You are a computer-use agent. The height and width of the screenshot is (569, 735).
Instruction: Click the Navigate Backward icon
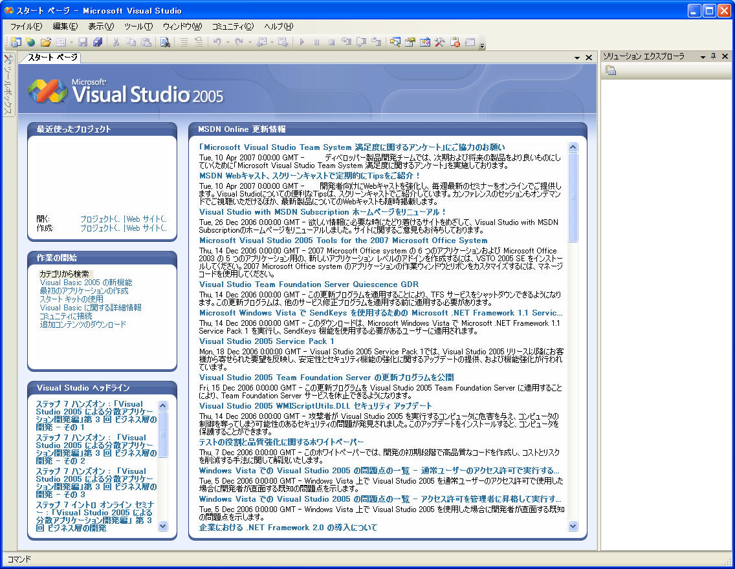point(261,42)
